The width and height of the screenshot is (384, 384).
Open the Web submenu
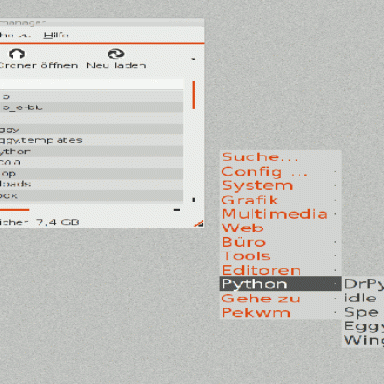click(280, 228)
